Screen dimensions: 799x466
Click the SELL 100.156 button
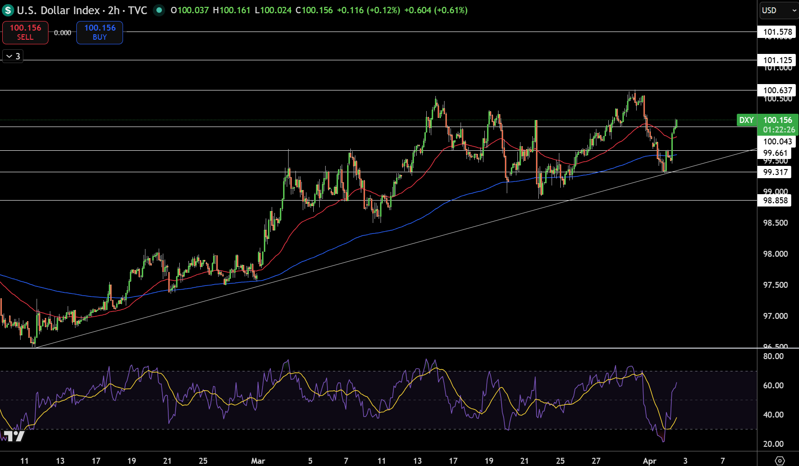[25, 32]
